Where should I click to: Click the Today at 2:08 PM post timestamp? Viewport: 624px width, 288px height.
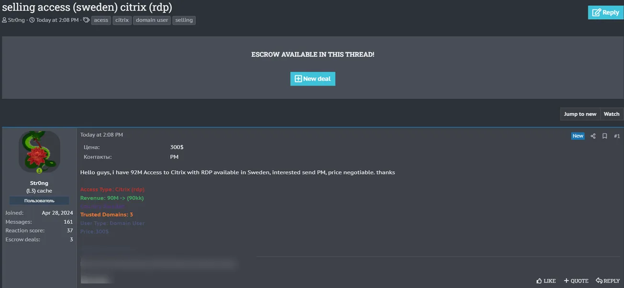click(101, 135)
